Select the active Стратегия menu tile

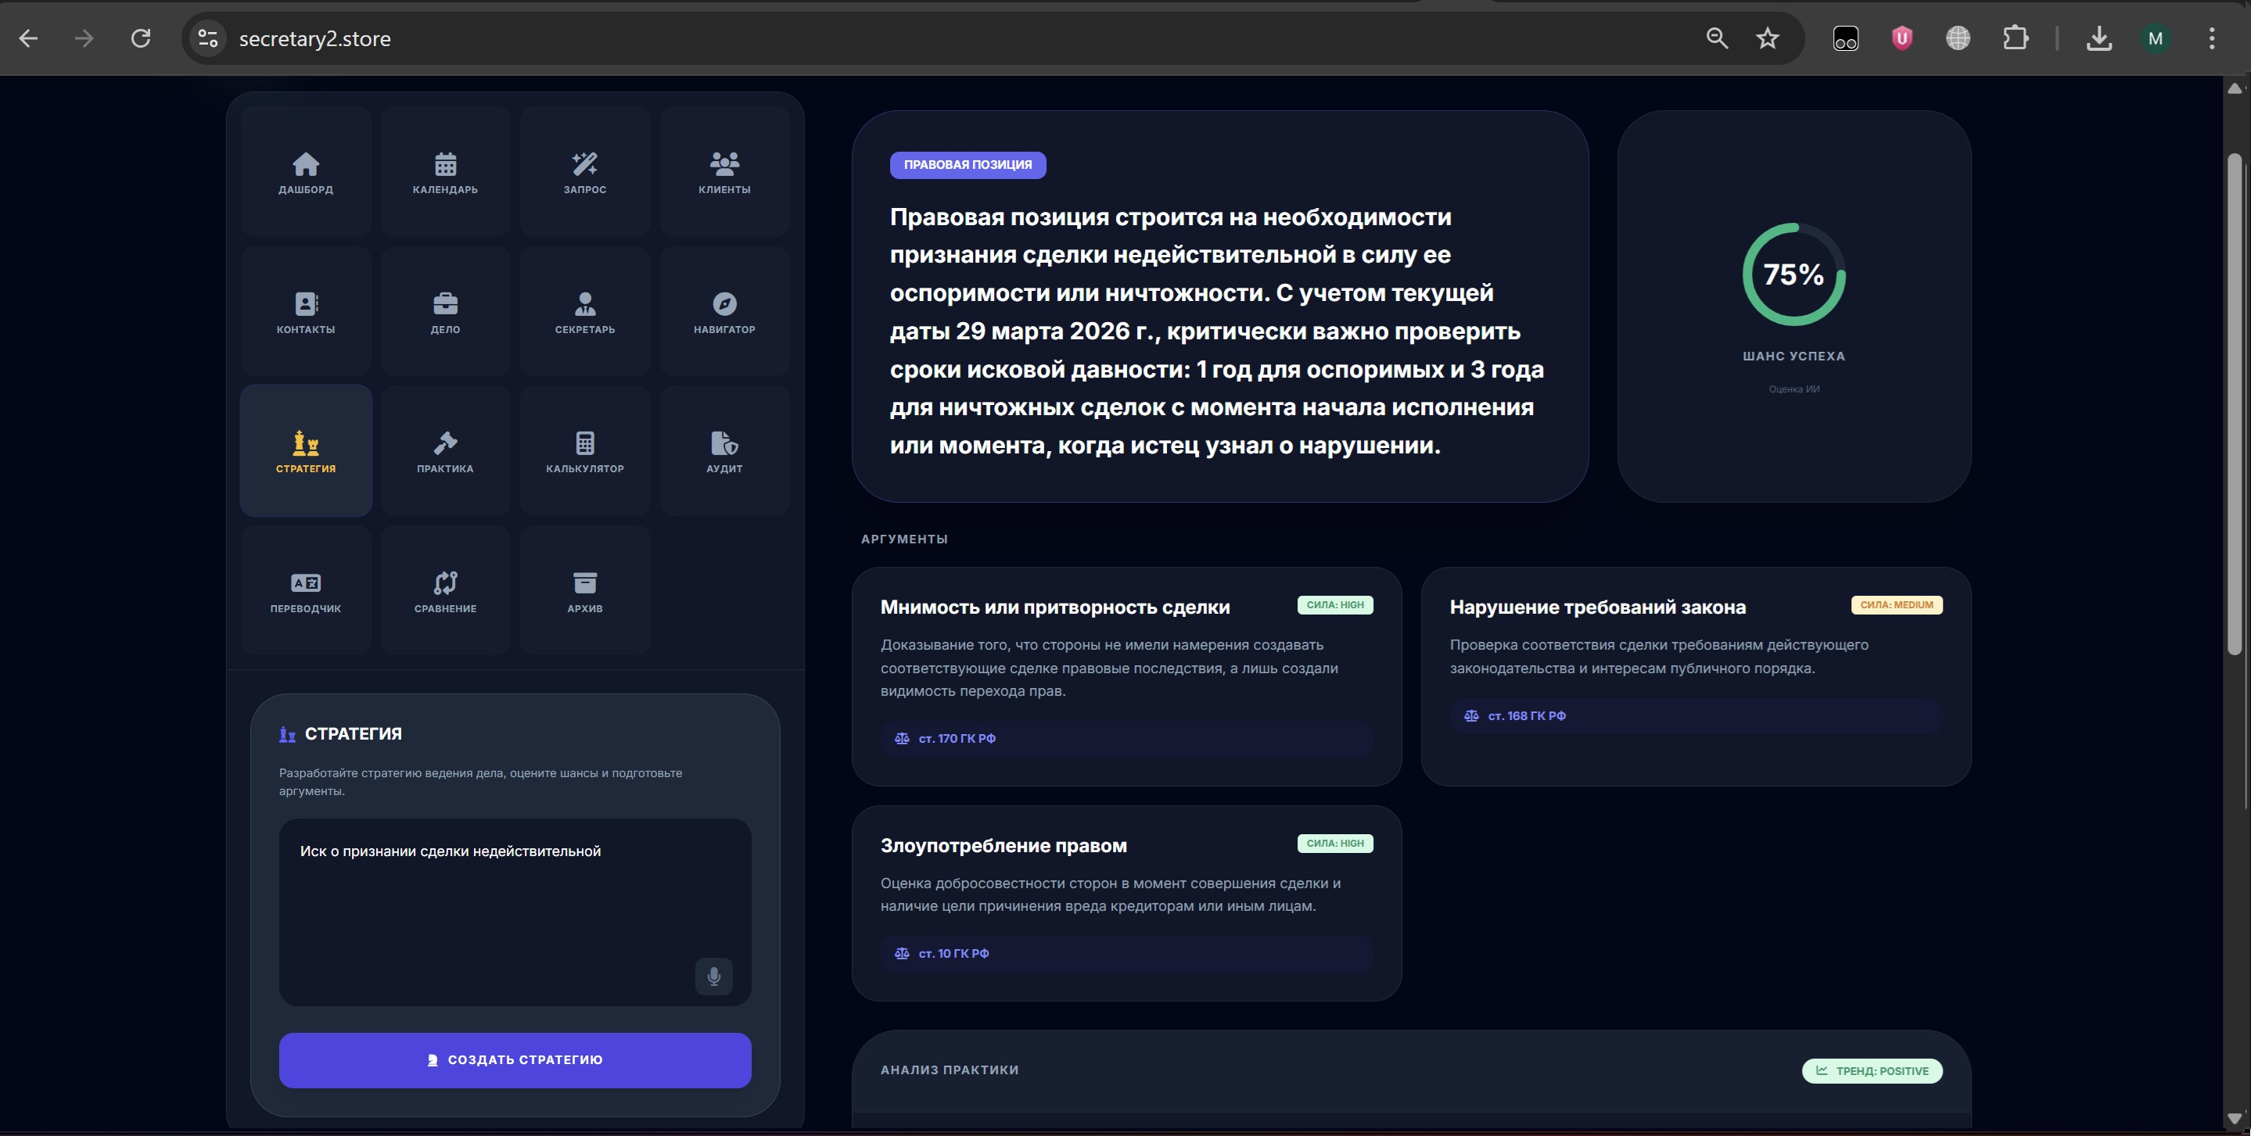[305, 450]
